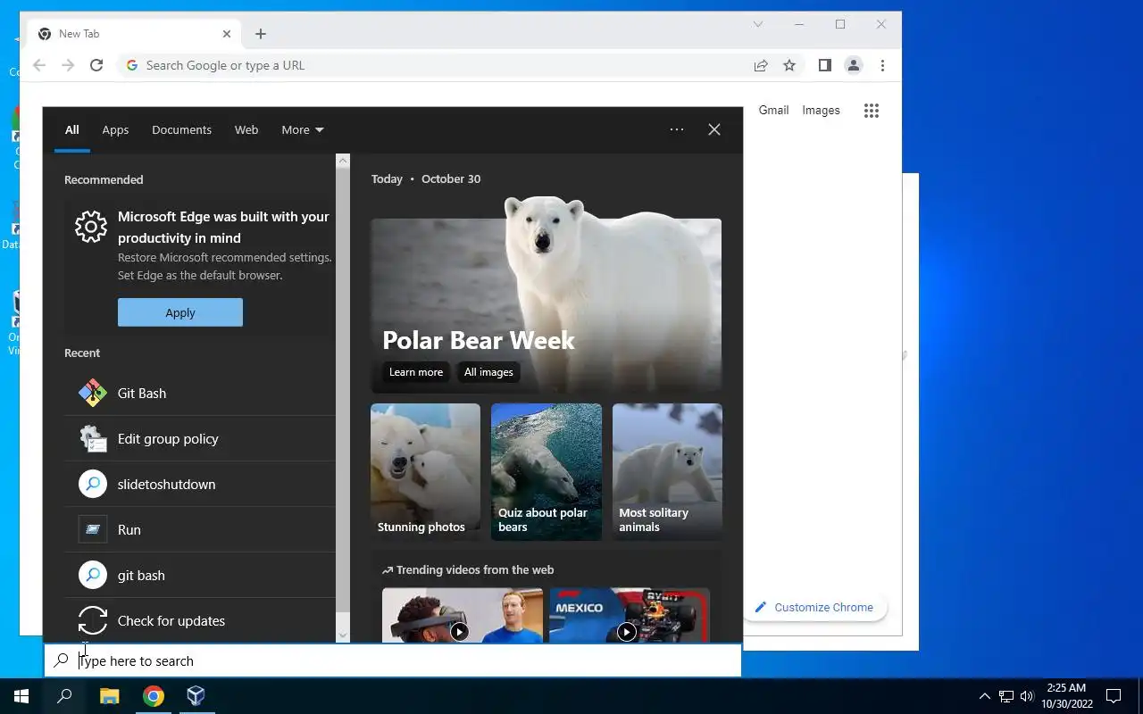1143x714 pixels.
Task: Switch to the All search tab
Action: pyautogui.click(x=72, y=129)
